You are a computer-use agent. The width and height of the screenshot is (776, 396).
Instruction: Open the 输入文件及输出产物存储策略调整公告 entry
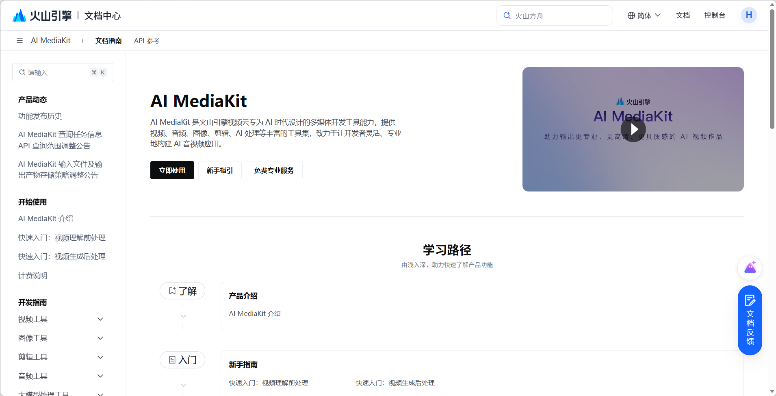(x=60, y=170)
